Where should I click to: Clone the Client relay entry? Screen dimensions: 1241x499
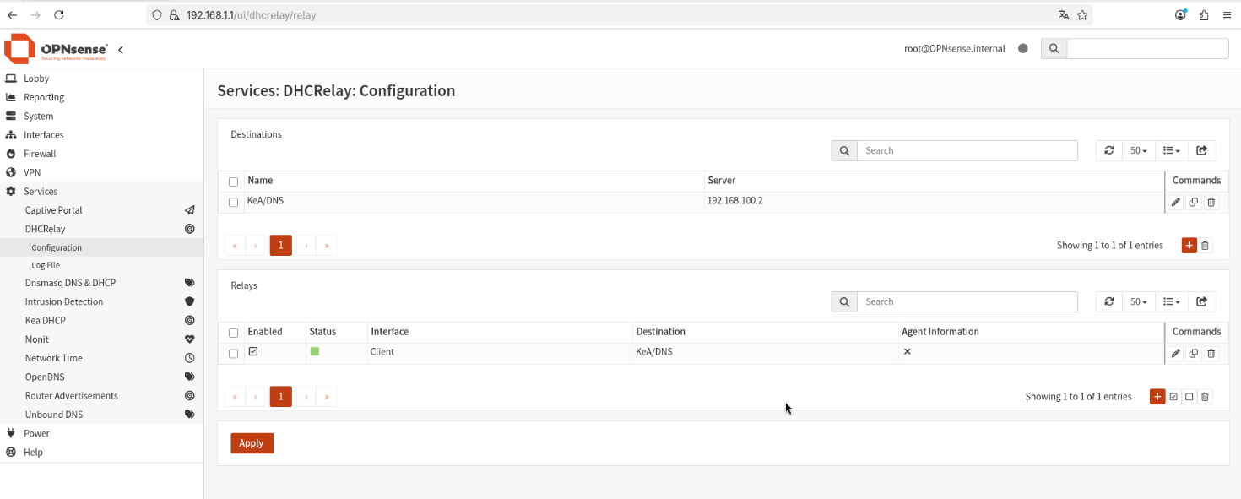(x=1194, y=353)
